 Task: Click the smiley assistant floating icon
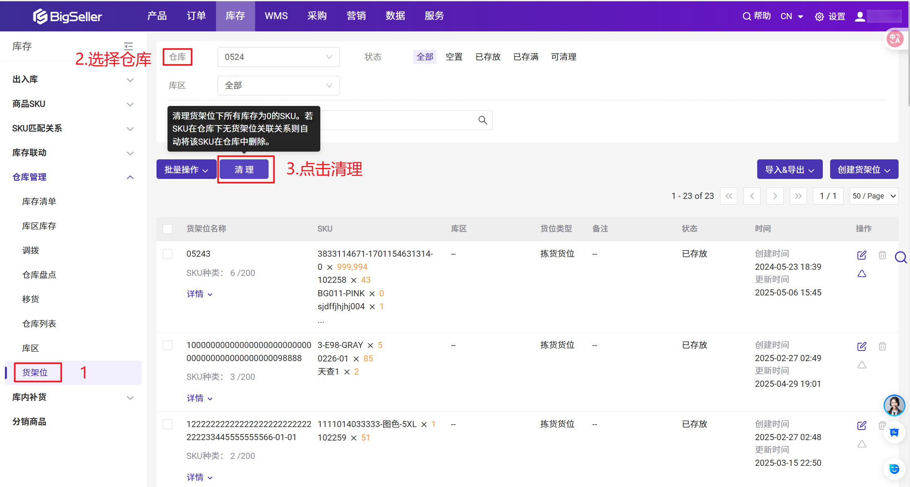pos(894,469)
